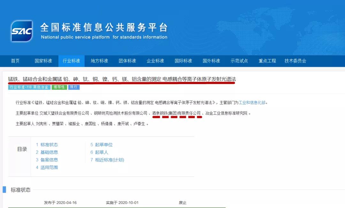Go to 示范试点 section

(x=239, y=61)
